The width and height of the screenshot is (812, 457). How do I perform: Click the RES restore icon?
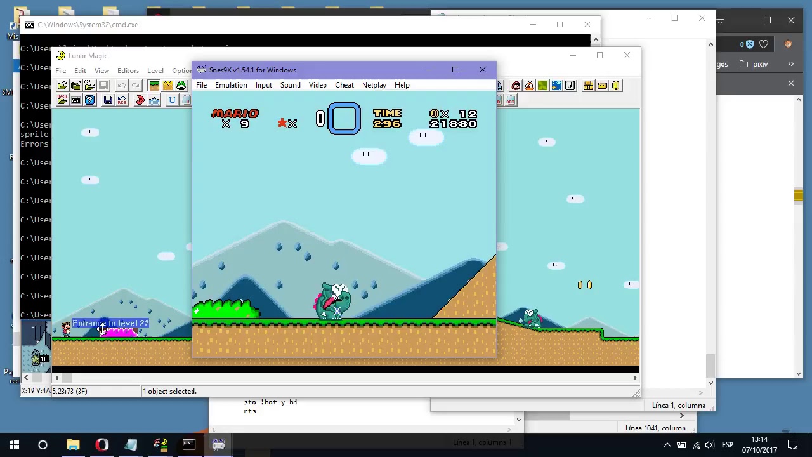(122, 100)
